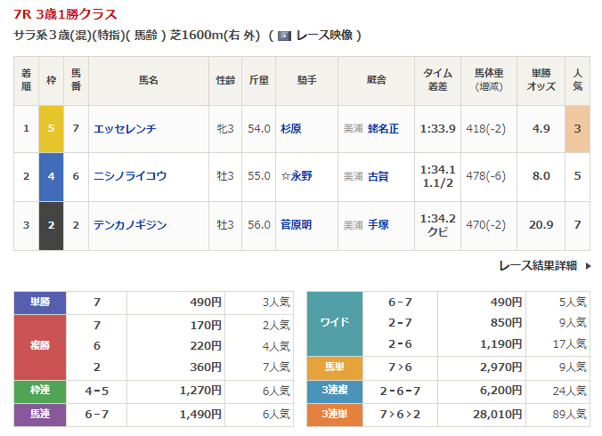View trainer 古賀 page
The height and width of the screenshot is (436, 602).
[378, 176]
